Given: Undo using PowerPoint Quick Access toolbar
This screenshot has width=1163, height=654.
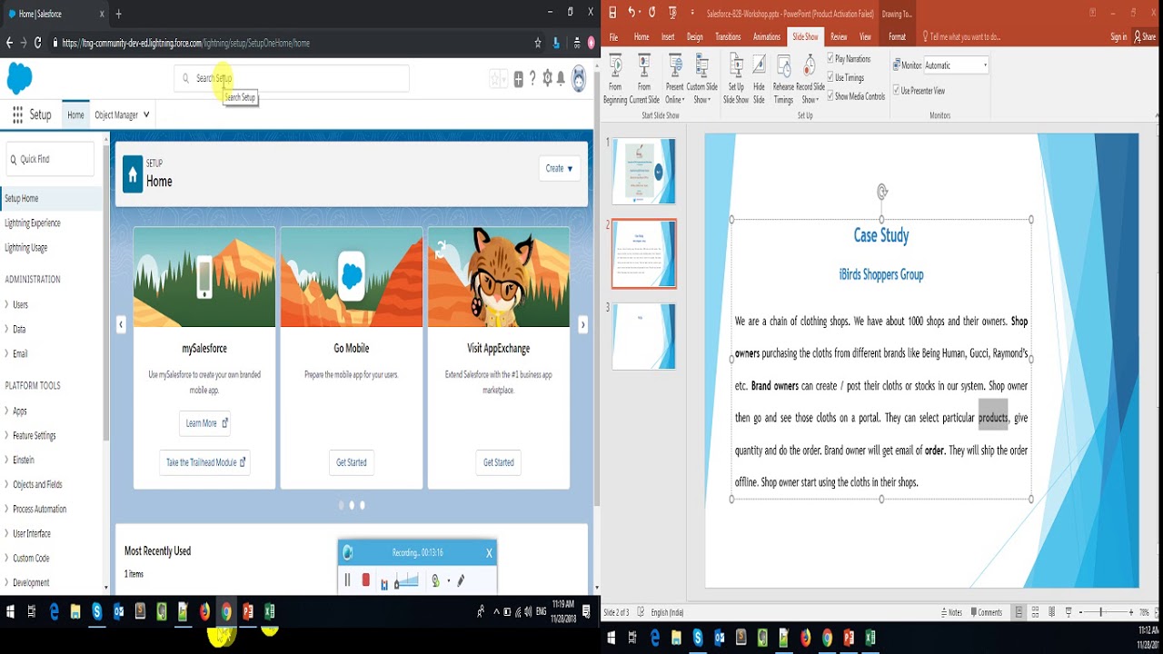Looking at the screenshot, I should click(x=631, y=13).
